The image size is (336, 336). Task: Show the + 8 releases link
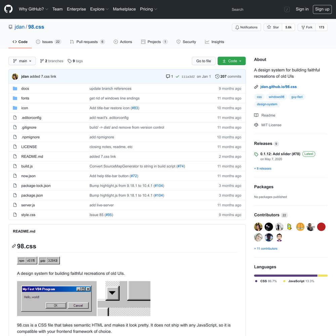[263, 169]
